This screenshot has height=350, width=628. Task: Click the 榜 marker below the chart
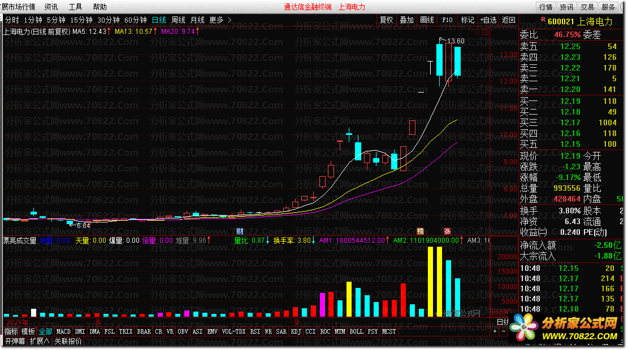[x=420, y=231]
